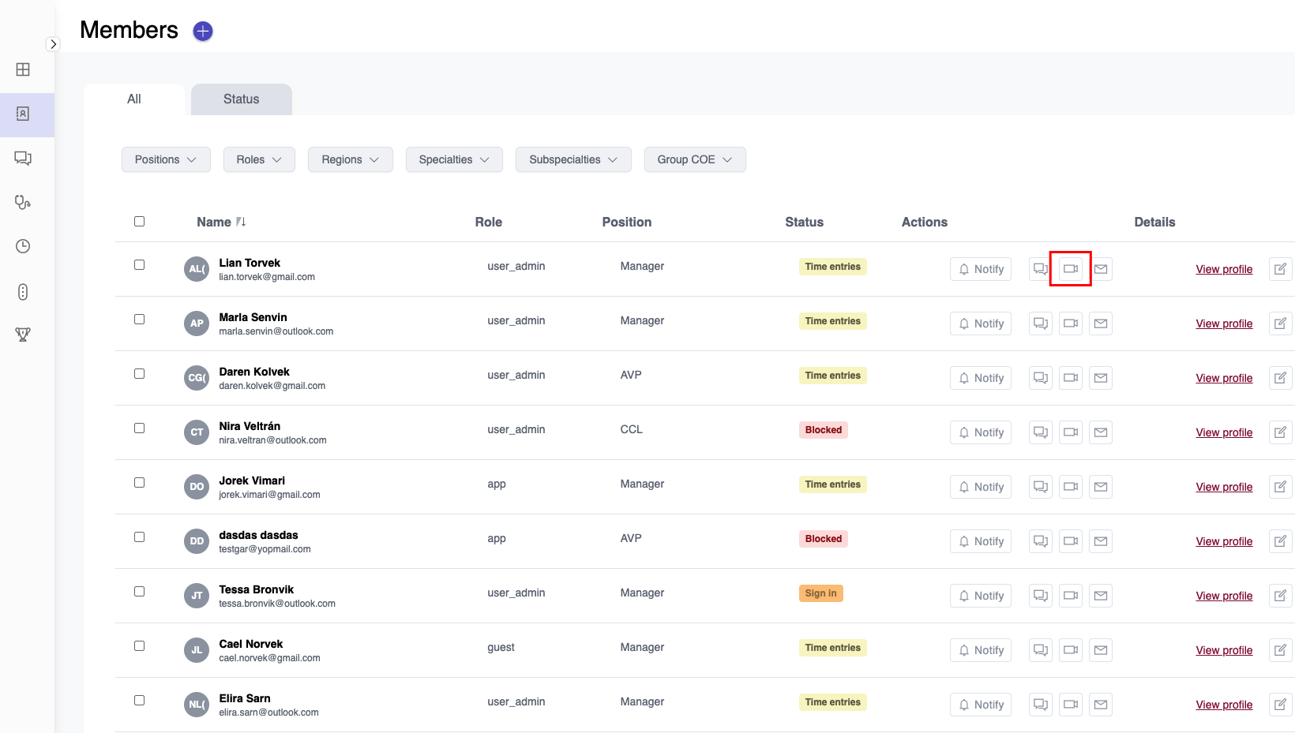Viewport: 1295px width, 733px height.
Task: Open the stethoscope section in sidebar
Action: (23, 202)
